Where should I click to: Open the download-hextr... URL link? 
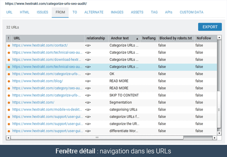pos(47,59)
